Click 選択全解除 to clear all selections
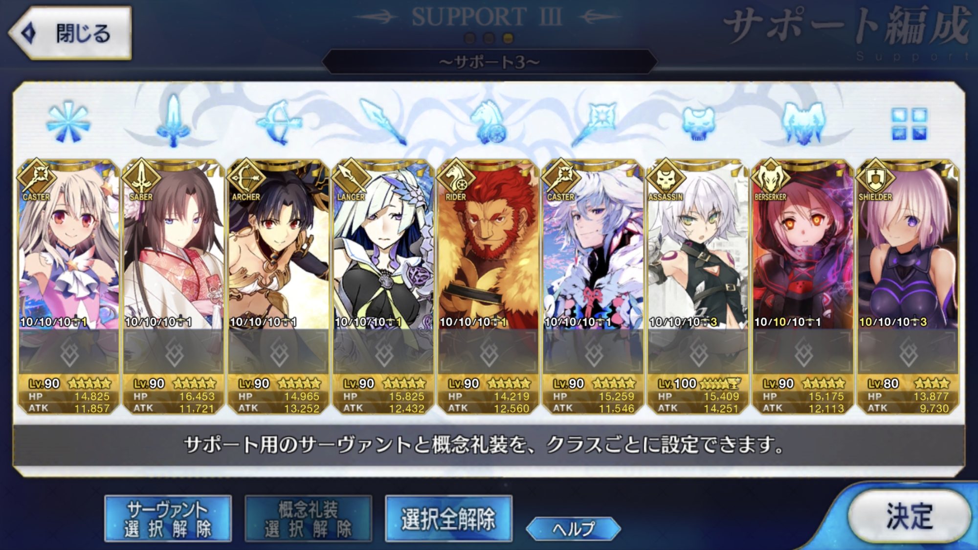 [448, 519]
